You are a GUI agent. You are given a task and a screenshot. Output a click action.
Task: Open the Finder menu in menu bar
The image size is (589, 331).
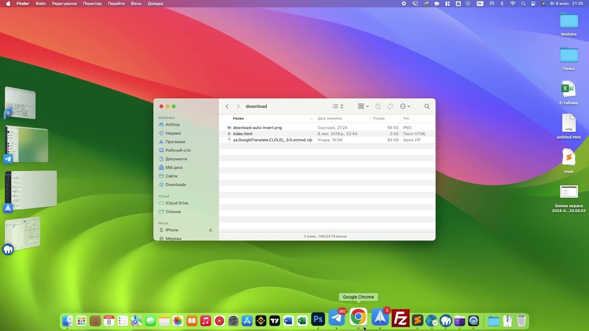click(x=23, y=3)
